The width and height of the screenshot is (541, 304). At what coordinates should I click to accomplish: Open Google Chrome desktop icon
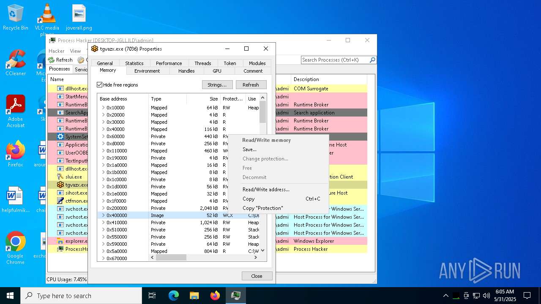[x=15, y=248]
